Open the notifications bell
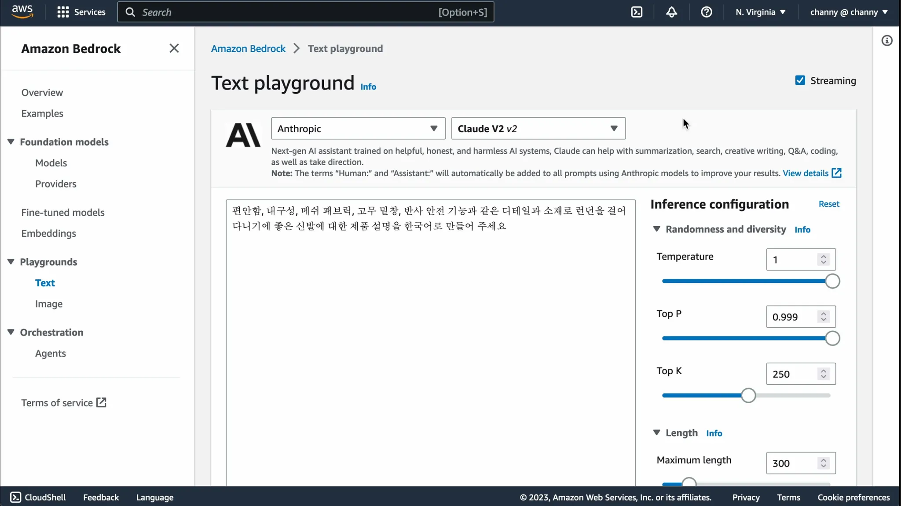901x506 pixels. 671,12
